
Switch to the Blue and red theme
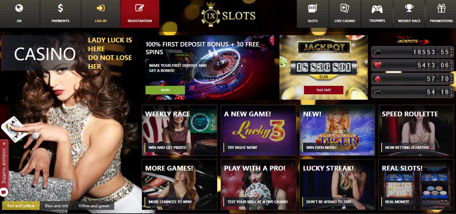56,206
